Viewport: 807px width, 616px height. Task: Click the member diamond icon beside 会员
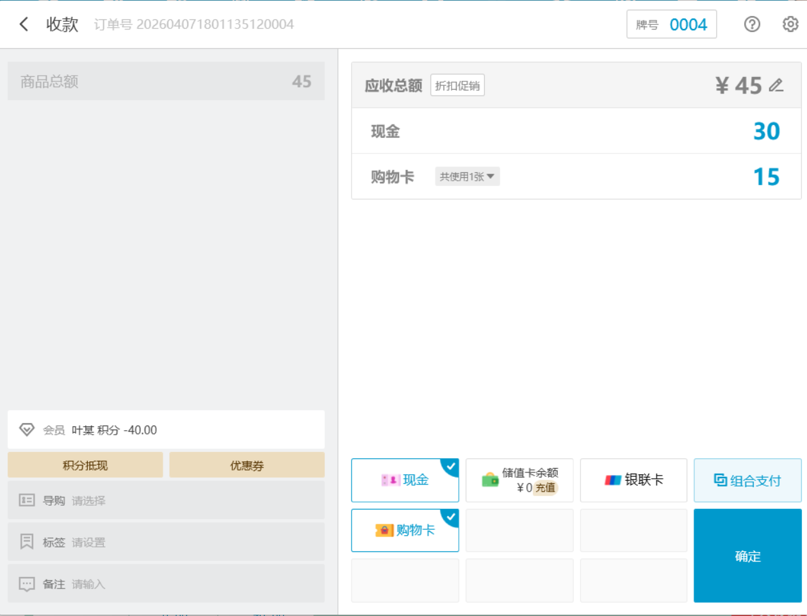click(x=27, y=429)
